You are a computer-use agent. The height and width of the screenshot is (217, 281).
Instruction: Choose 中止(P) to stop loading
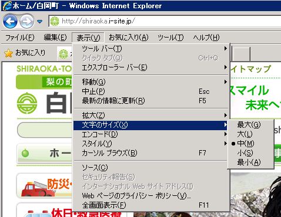151,91
